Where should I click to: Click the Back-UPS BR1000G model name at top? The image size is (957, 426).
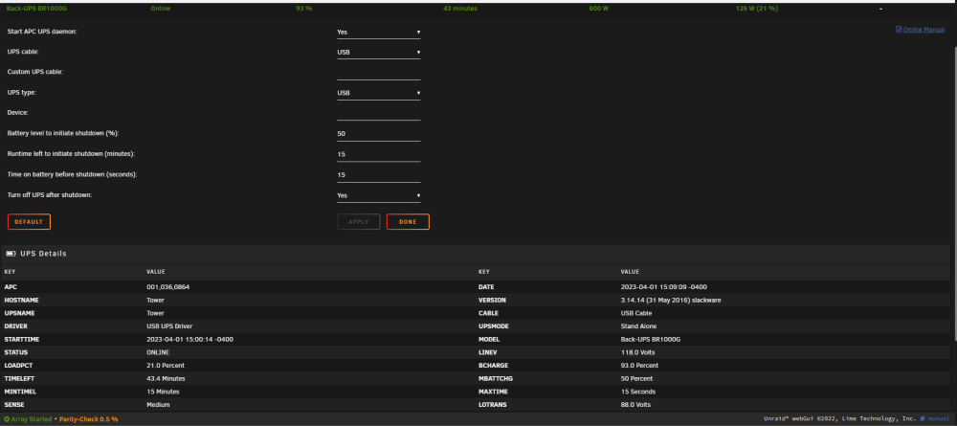point(35,9)
